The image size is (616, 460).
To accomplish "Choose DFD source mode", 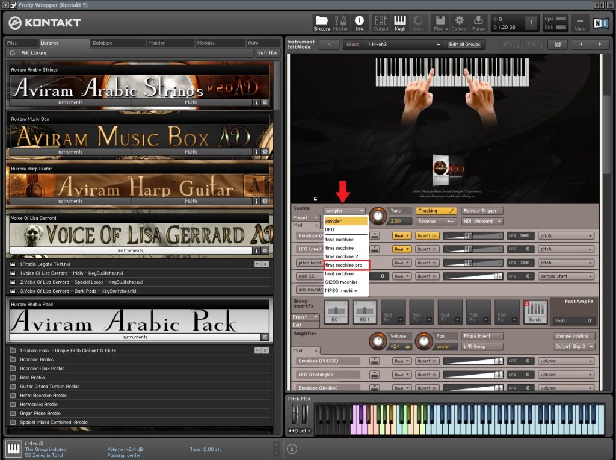I will click(x=346, y=229).
